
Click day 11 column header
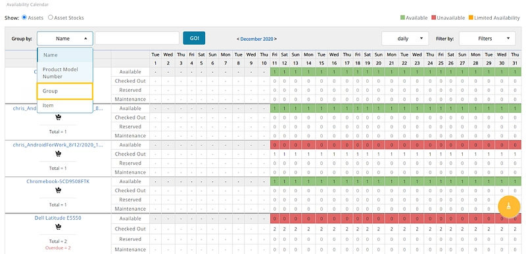point(274,63)
